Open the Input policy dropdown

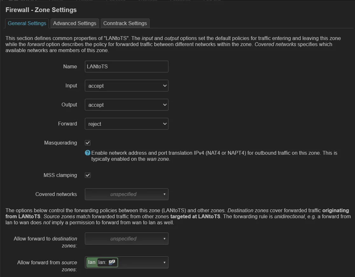pyautogui.click(x=126, y=86)
